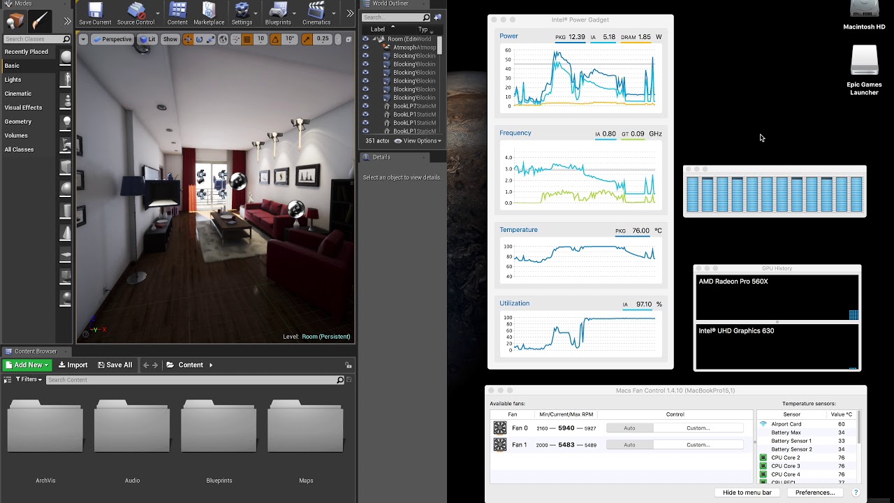This screenshot has height=503, width=894.
Task: Set Fan 1 to Auto control
Action: point(629,444)
